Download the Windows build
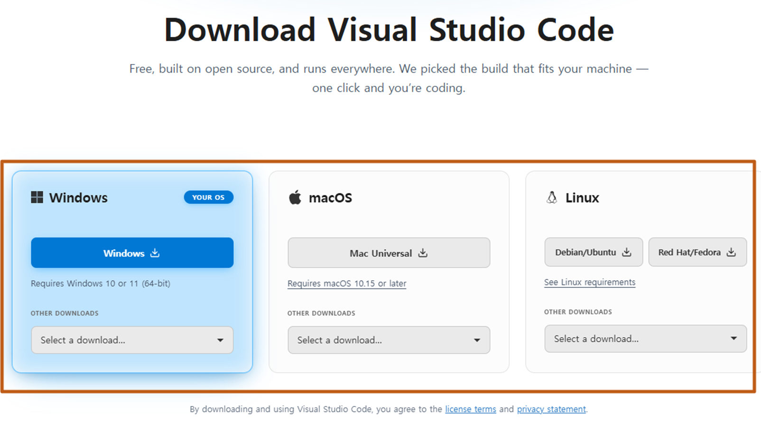 (132, 253)
